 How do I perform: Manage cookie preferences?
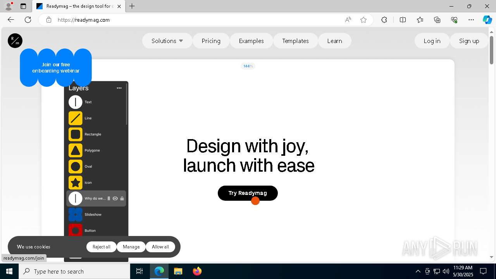pyautogui.click(x=131, y=247)
